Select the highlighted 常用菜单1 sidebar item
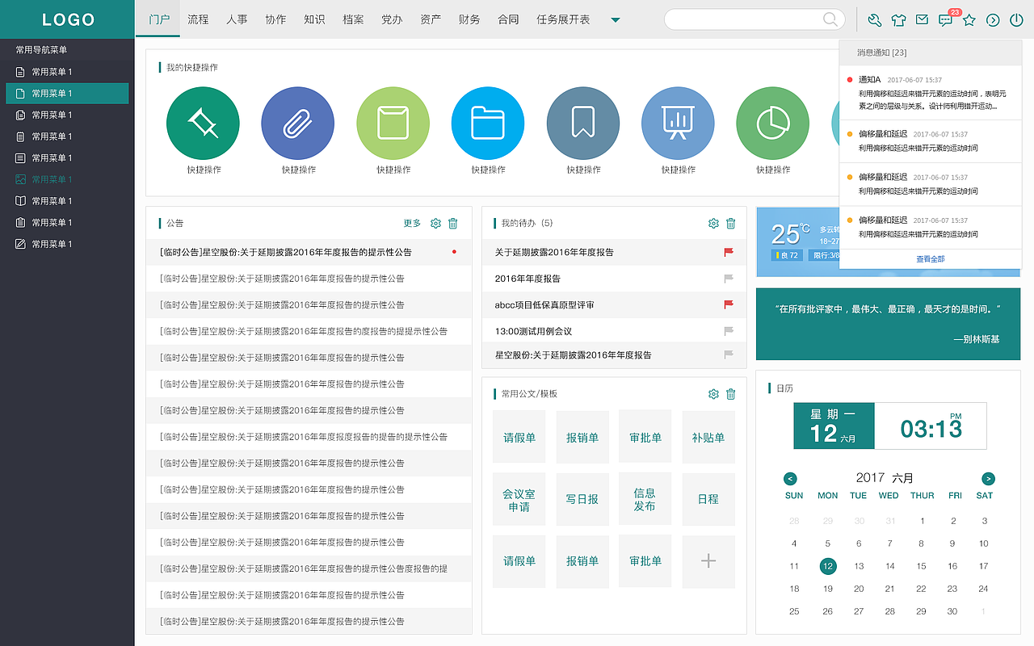 pos(67,94)
